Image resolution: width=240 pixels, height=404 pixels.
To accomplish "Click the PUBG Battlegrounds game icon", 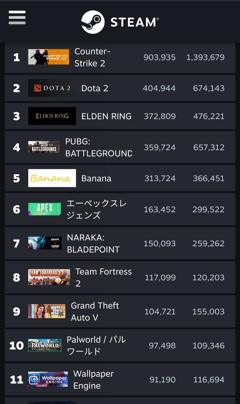I will point(44,147).
